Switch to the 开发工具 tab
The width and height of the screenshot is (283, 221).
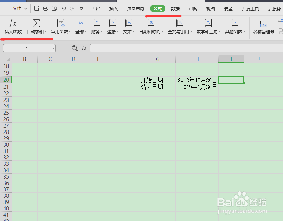pyautogui.click(x=250, y=8)
